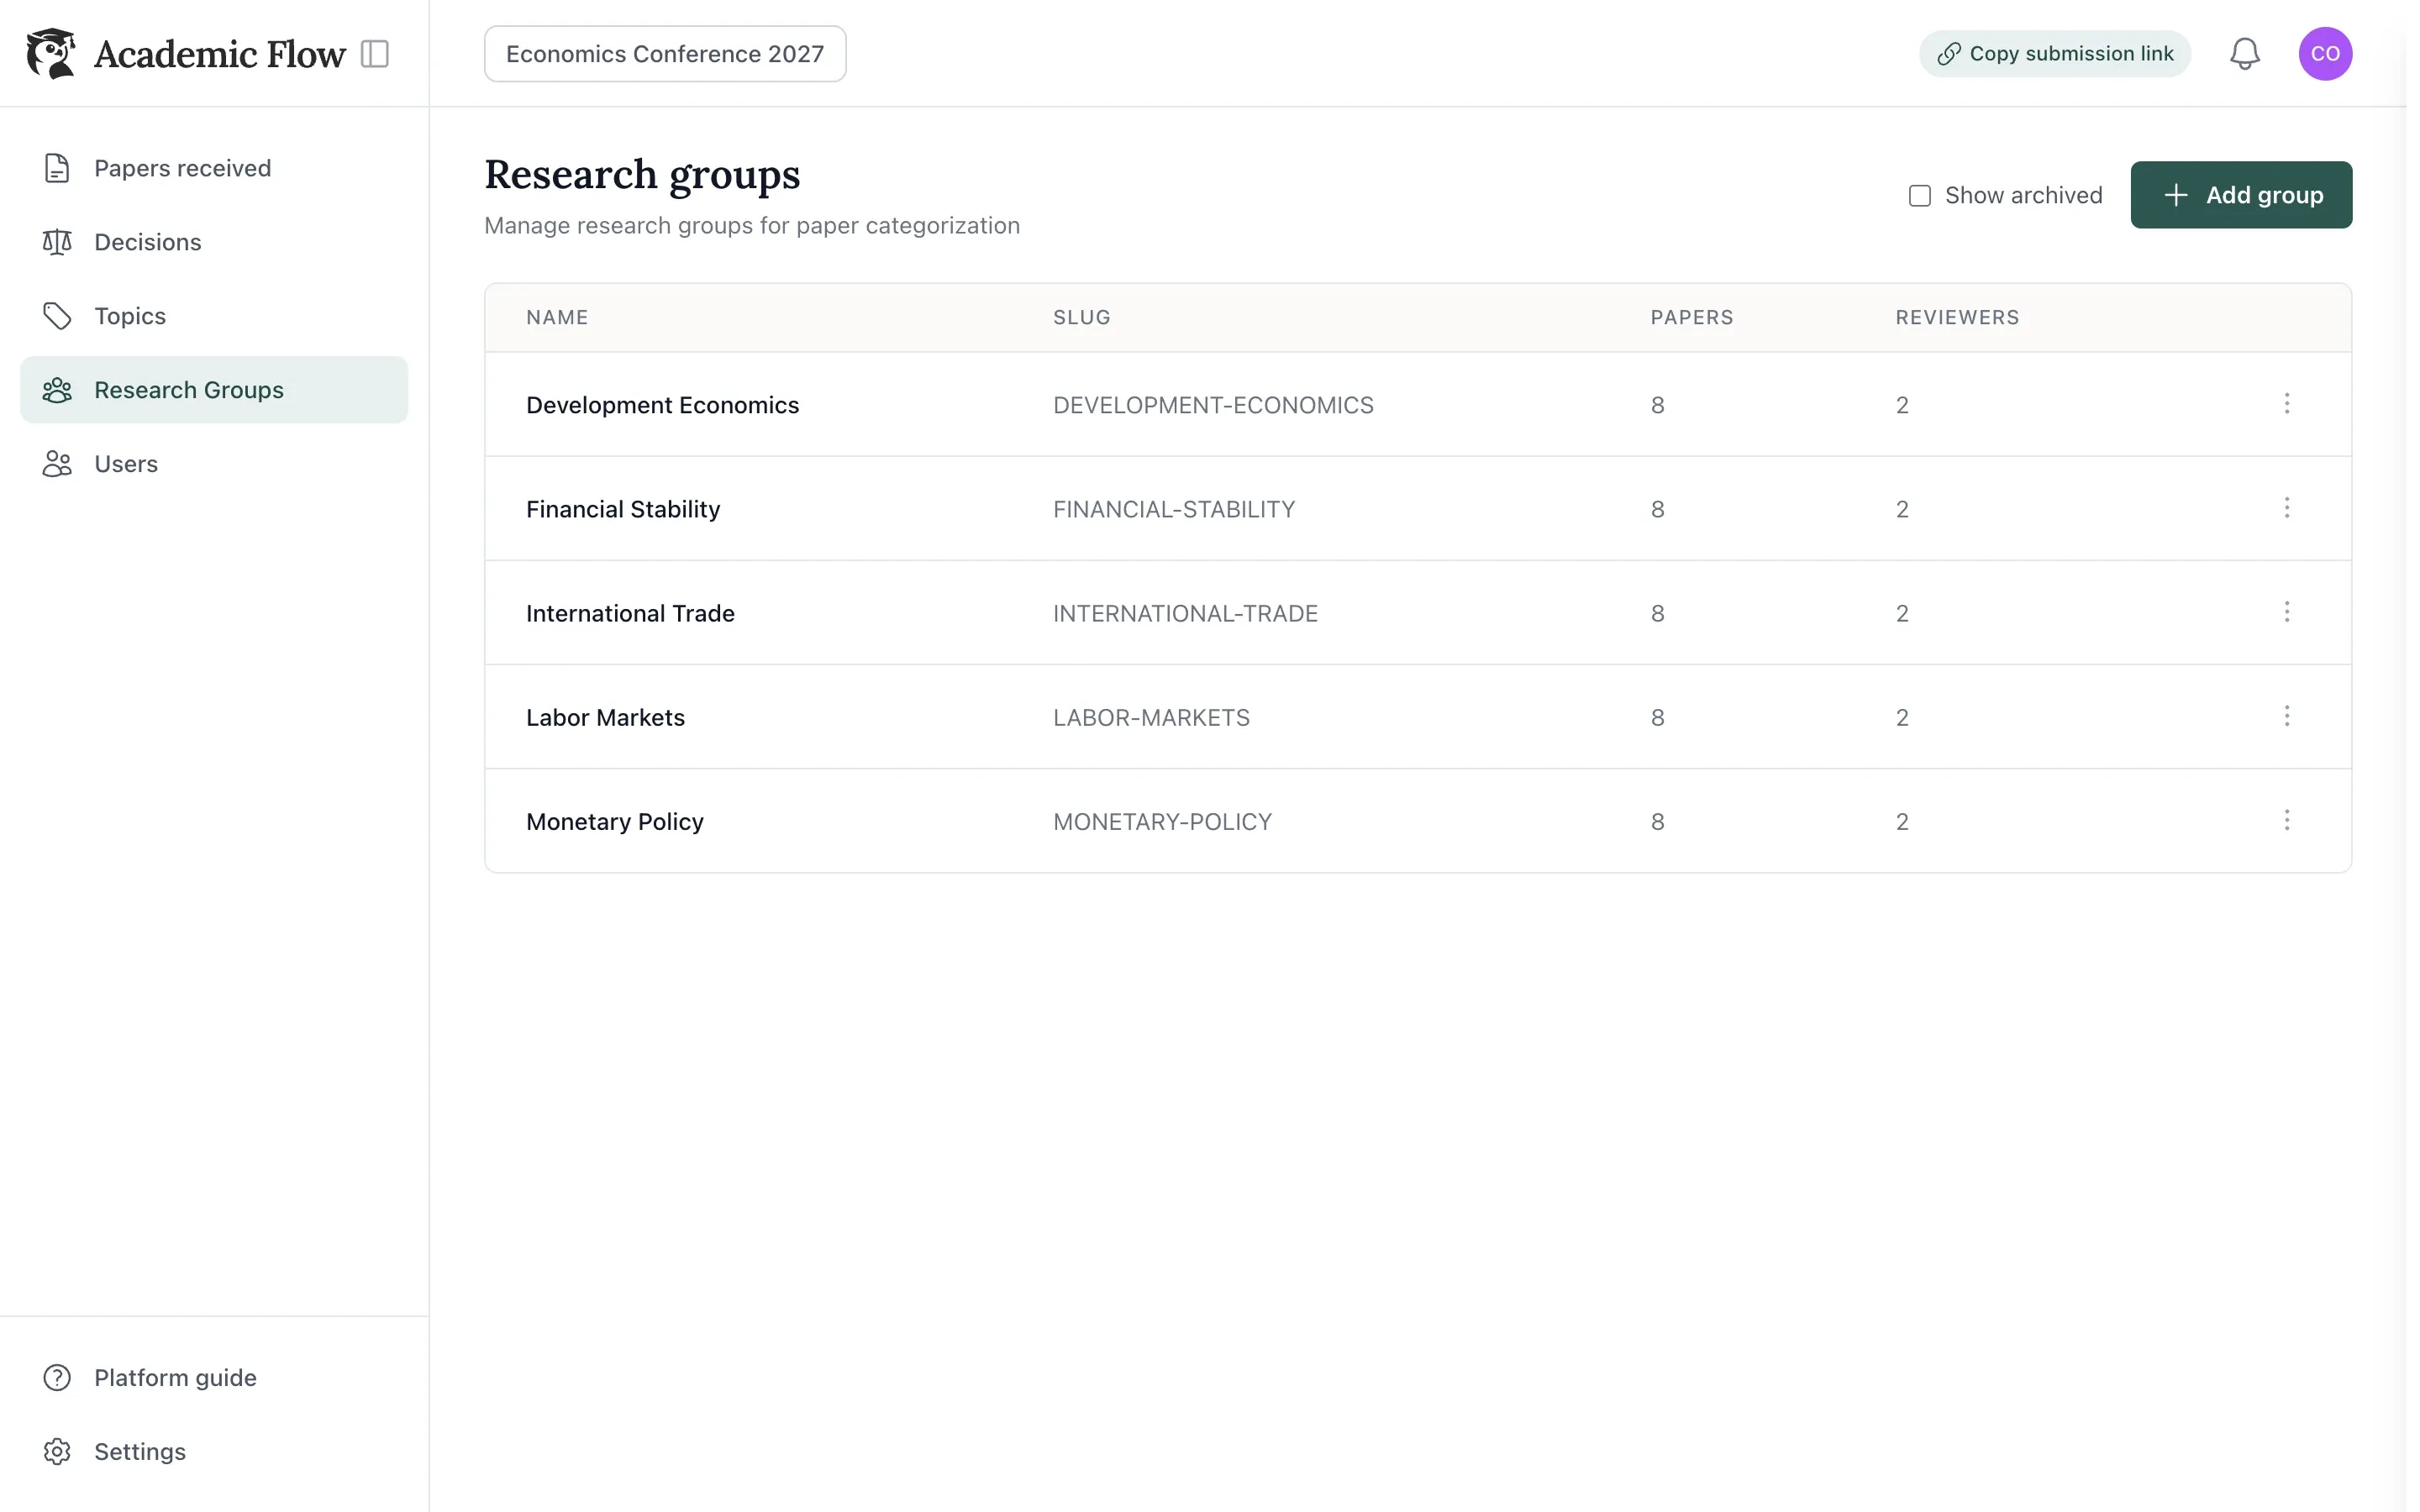
Task: Click the Research groups page heading
Action: 642,175
